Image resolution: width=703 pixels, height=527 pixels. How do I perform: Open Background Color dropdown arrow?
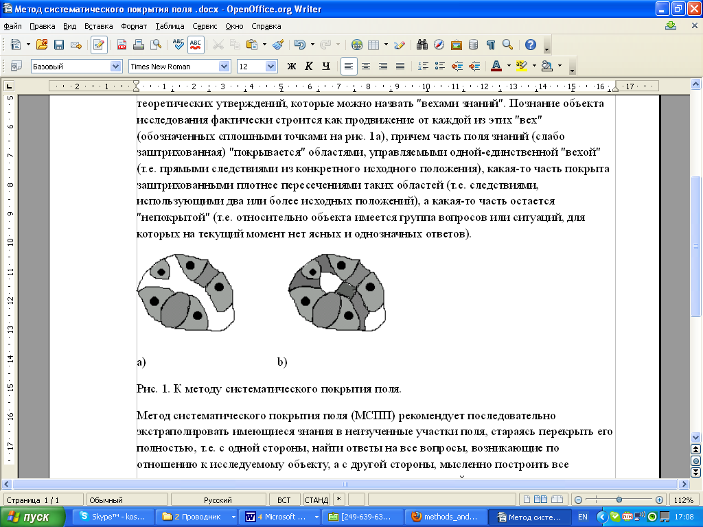[560, 67]
